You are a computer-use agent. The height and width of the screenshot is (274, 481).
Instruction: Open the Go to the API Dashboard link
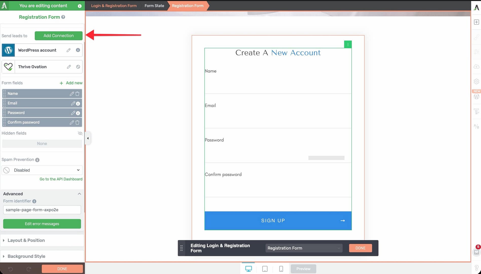[x=61, y=179]
